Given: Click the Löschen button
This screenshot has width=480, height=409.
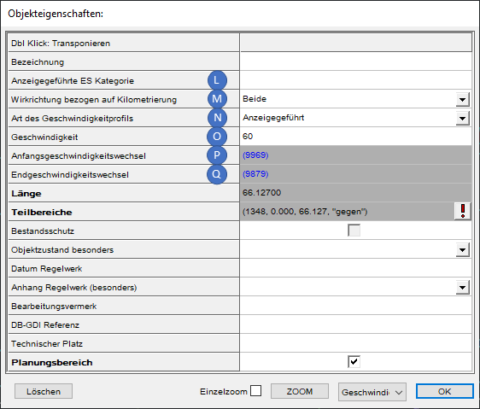Looking at the screenshot, I should (x=44, y=391).
